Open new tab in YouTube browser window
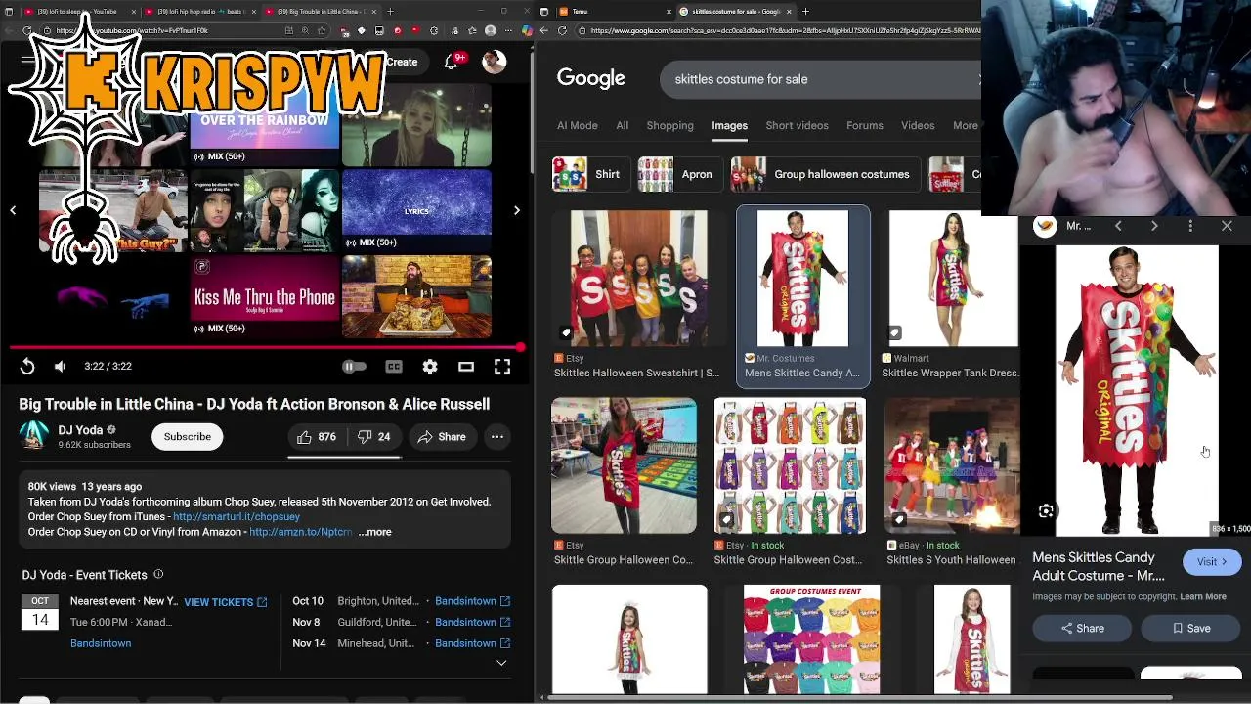 point(390,12)
